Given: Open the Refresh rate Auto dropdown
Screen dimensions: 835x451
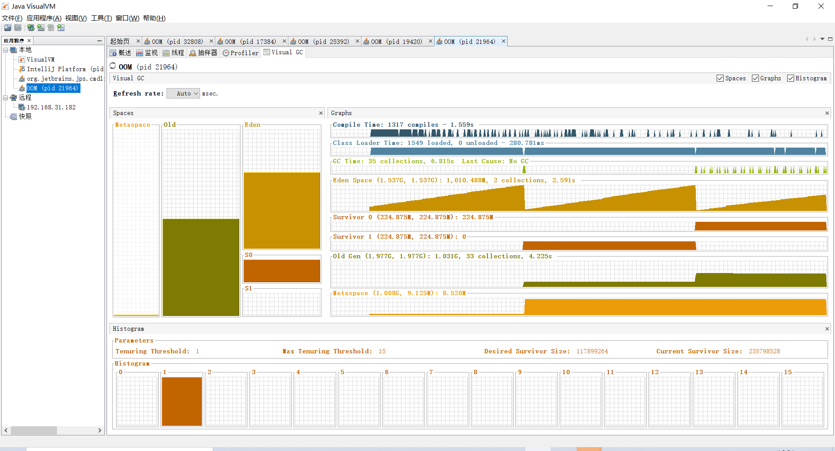Looking at the screenshot, I should [183, 93].
